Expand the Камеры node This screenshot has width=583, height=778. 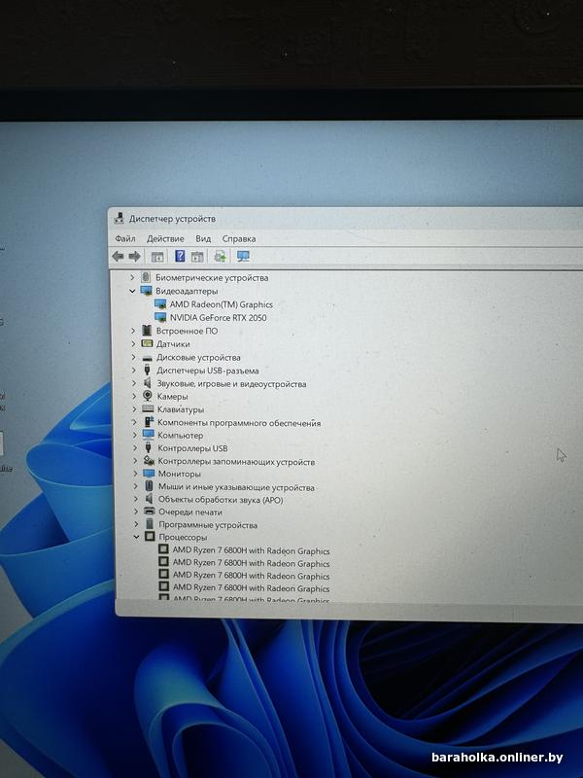pyautogui.click(x=134, y=396)
